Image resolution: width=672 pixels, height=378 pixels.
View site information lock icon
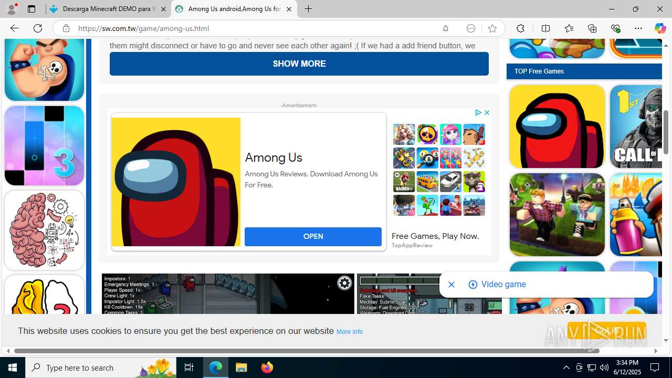coord(66,28)
